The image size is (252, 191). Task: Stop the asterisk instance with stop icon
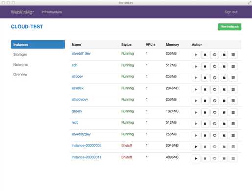(x=224, y=89)
